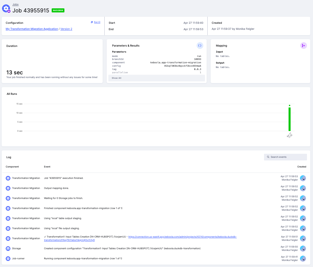This screenshot has height=267, width=313.
Task: Click purple mapping branch icon
Action: pyautogui.click(x=303, y=46)
